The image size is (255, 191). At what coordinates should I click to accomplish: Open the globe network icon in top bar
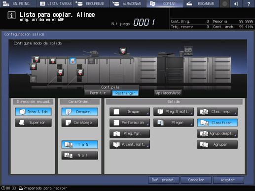tap(224, 3)
